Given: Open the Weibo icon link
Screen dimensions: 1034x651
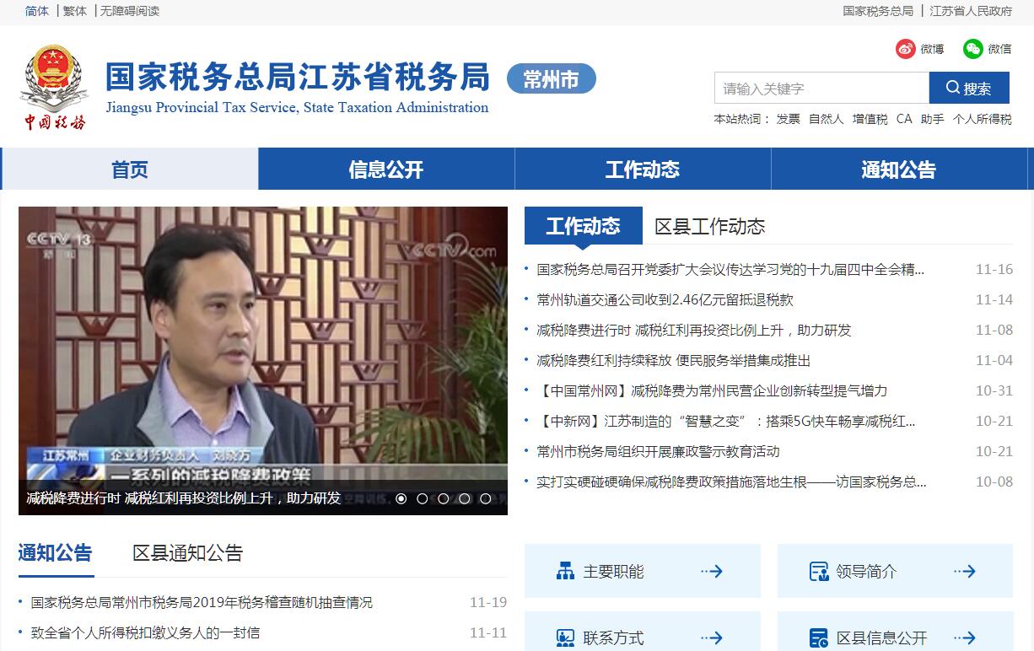Looking at the screenshot, I should point(906,49).
